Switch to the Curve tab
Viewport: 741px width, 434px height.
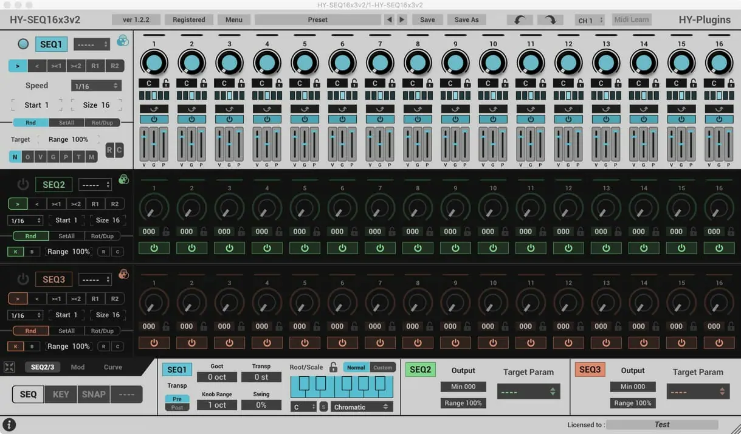tap(113, 367)
